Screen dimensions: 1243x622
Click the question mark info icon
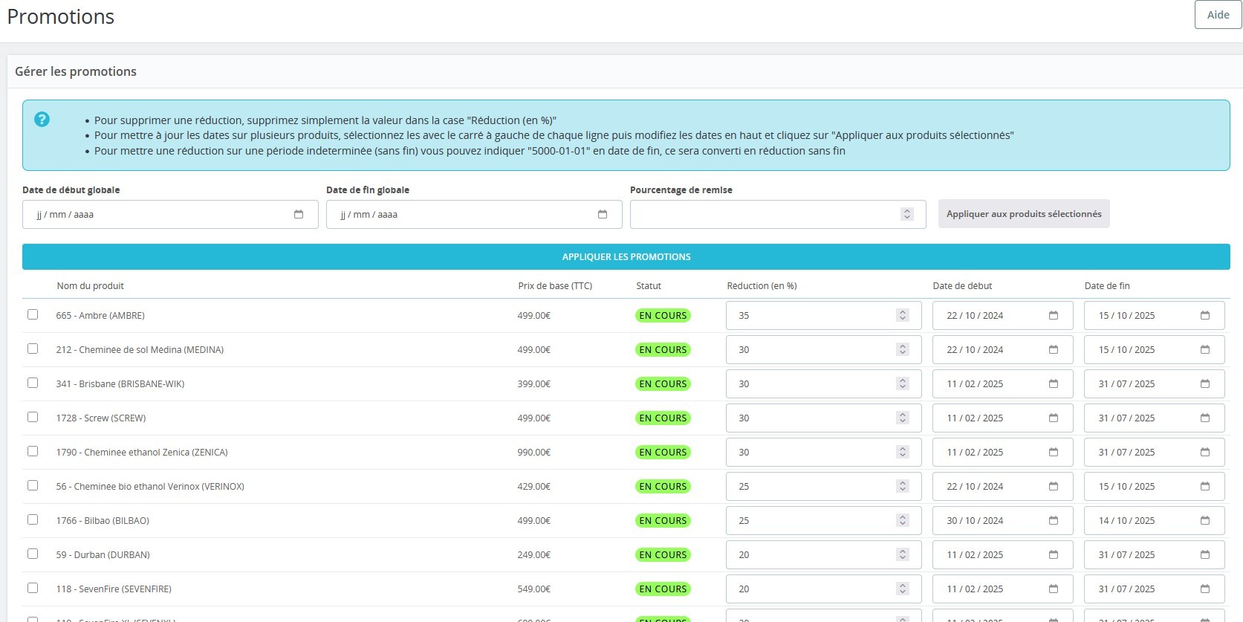point(42,120)
